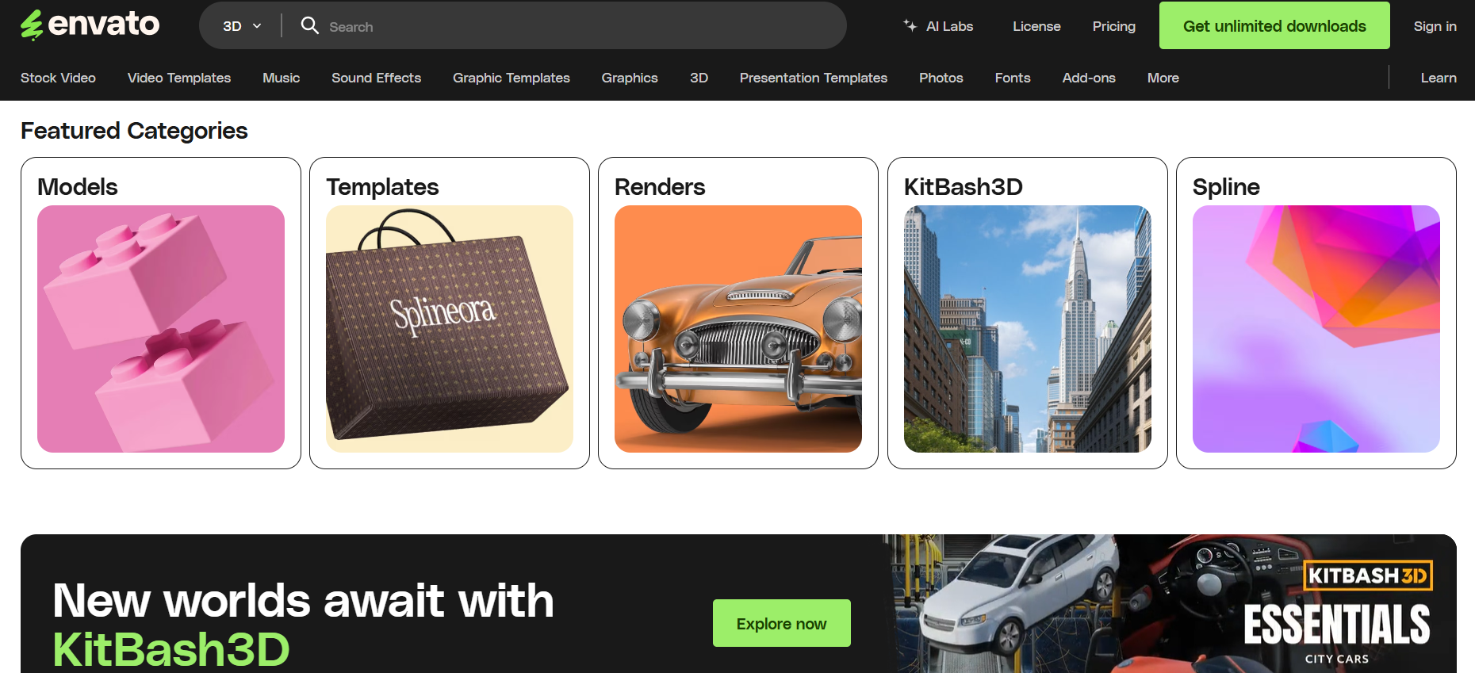Viewport: 1475px width, 673px height.
Task: Click the Templates category title
Action: 382,187
